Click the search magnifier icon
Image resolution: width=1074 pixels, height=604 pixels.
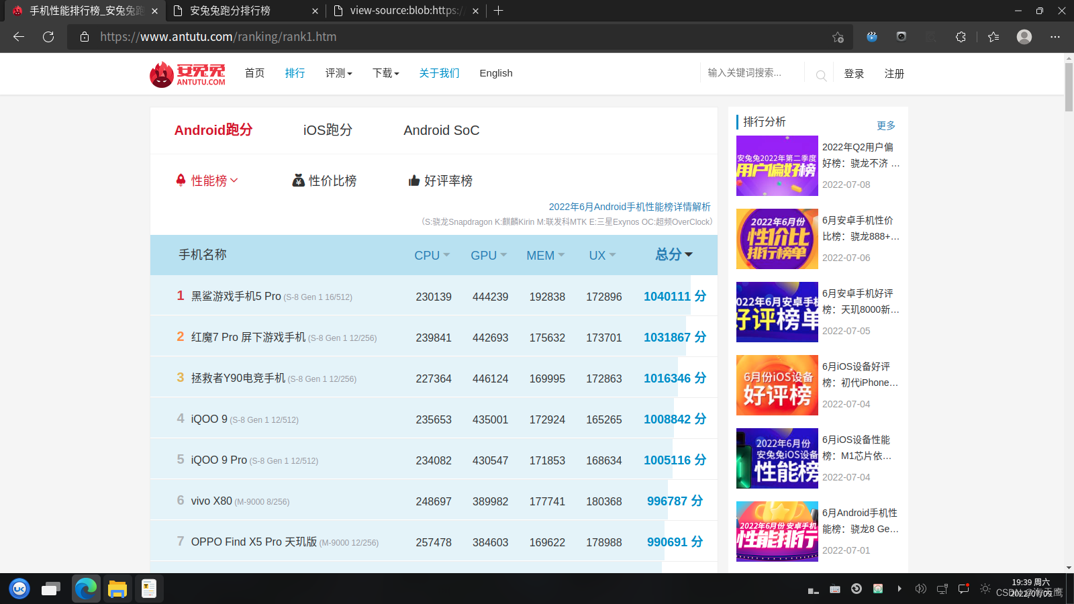pyautogui.click(x=821, y=75)
